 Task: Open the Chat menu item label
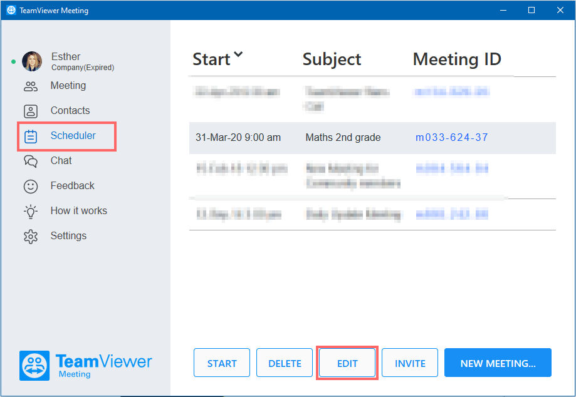(x=61, y=161)
